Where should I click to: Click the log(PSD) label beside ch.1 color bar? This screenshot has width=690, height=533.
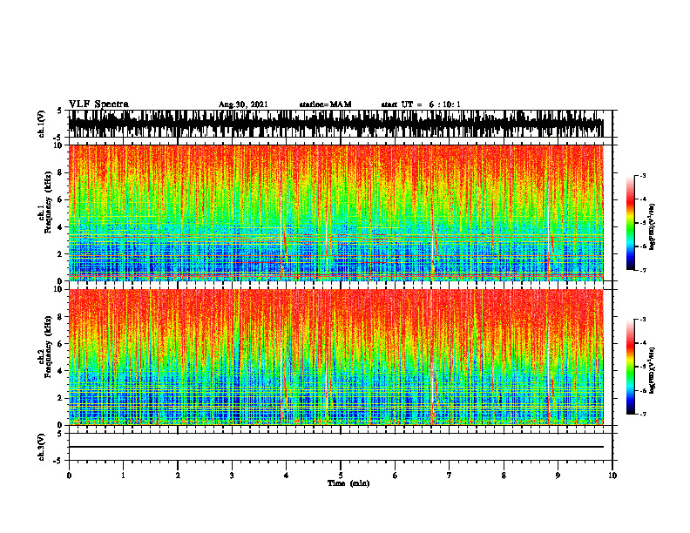[x=653, y=227]
